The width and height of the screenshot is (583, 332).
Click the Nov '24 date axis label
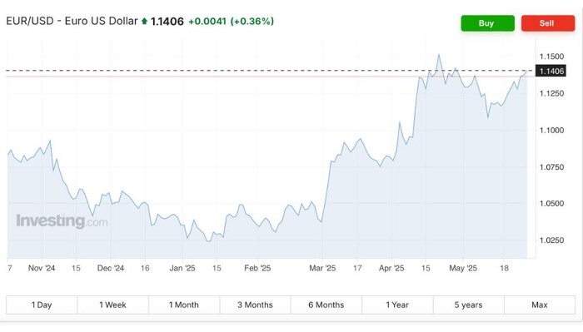[42, 268]
